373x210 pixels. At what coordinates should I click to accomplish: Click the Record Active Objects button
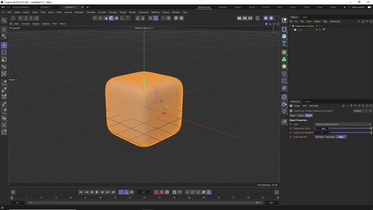(x=156, y=192)
